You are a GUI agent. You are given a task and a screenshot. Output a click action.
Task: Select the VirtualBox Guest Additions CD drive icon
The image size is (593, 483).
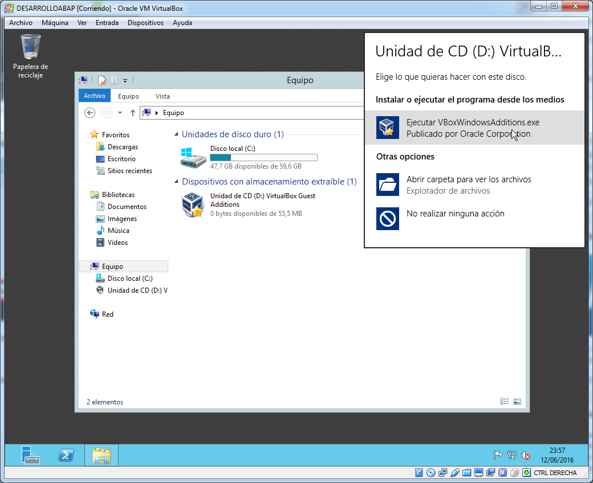click(193, 204)
